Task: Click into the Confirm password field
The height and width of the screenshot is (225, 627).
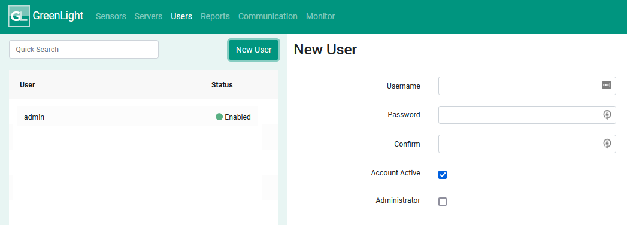Action: (x=527, y=144)
